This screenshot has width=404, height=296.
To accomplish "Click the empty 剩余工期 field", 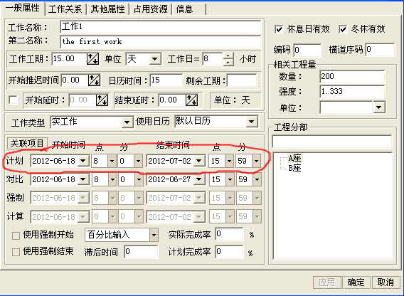I will 242,80.
